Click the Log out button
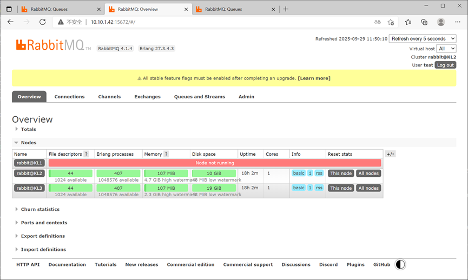The width and height of the screenshot is (468, 280). point(445,65)
